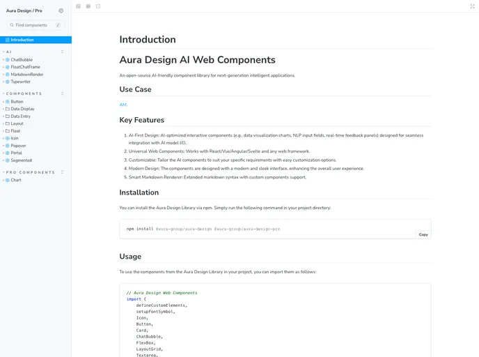Image resolution: width=479 pixels, height=357 pixels.
Task: Collapse the PRO COMPONENTS section header
Action: (x=30, y=172)
